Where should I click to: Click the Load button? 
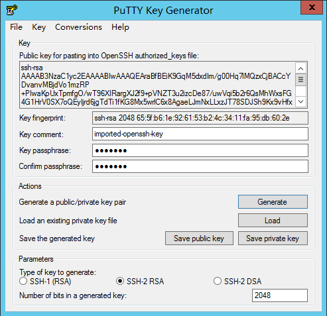tap(273, 221)
